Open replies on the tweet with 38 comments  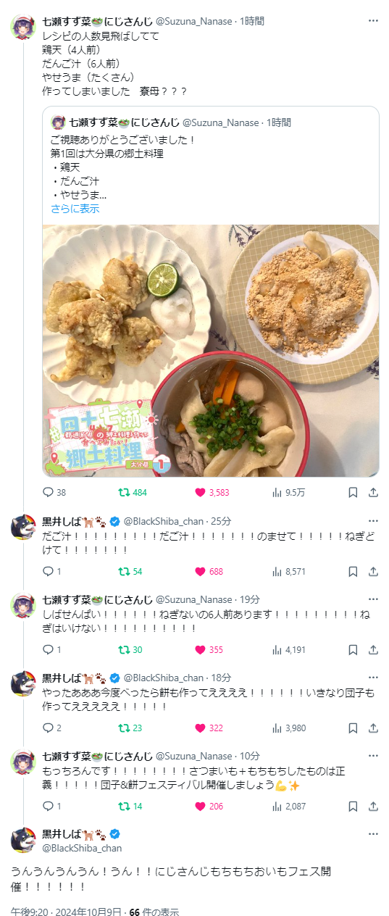(54, 493)
